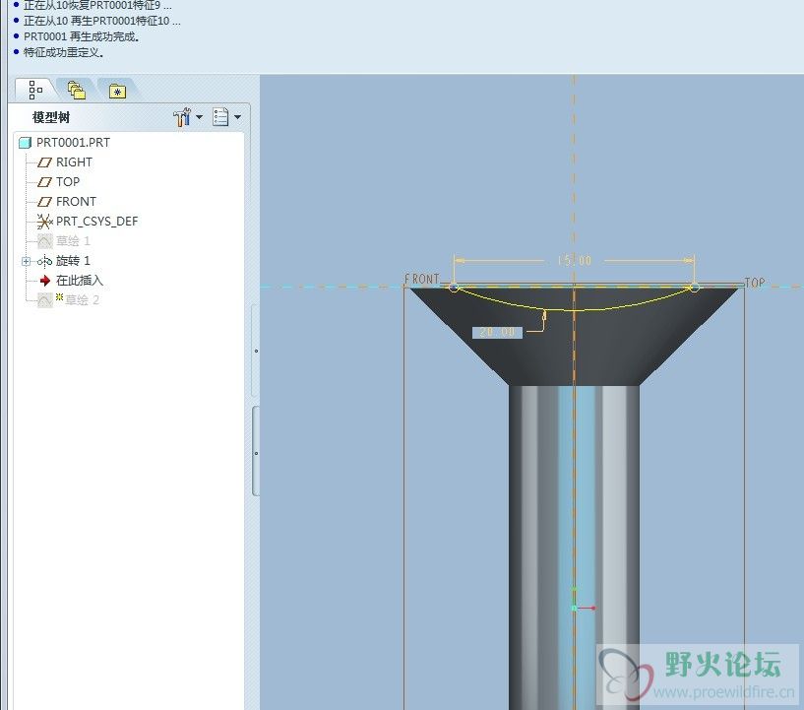The height and width of the screenshot is (710, 804).
Task: Click the 20.00 radius dimension box
Action: (497, 333)
